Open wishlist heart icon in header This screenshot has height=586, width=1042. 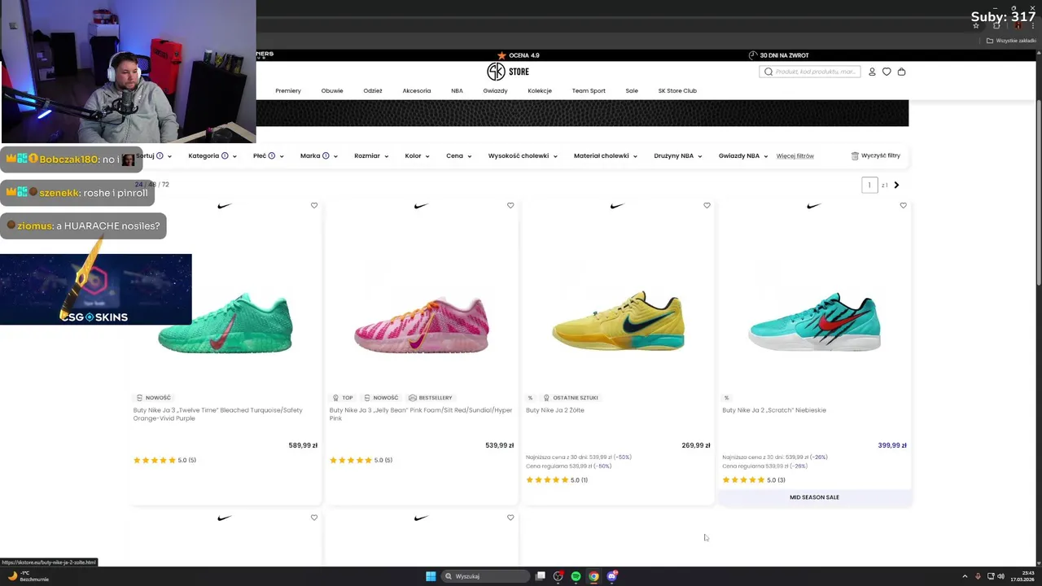click(x=887, y=72)
